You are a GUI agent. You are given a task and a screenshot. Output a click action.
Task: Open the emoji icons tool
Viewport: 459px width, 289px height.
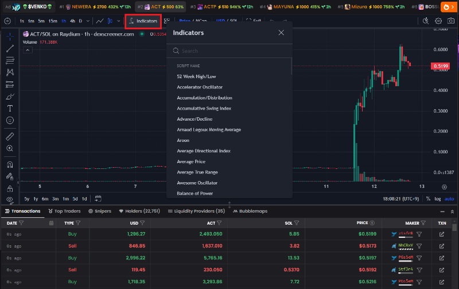point(10,121)
